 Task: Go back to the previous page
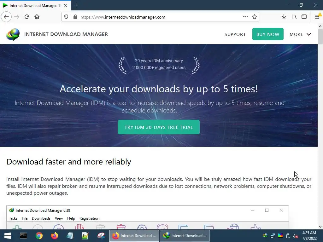pyautogui.click(x=6, y=17)
